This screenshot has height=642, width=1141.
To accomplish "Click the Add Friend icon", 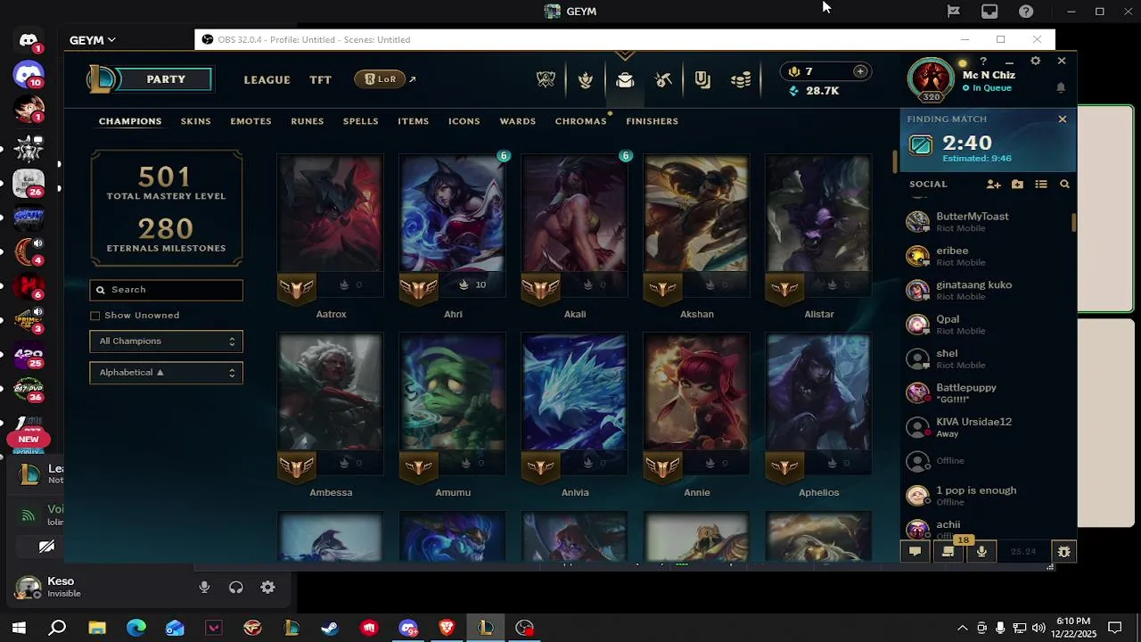I will pyautogui.click(x=993, y=184).
